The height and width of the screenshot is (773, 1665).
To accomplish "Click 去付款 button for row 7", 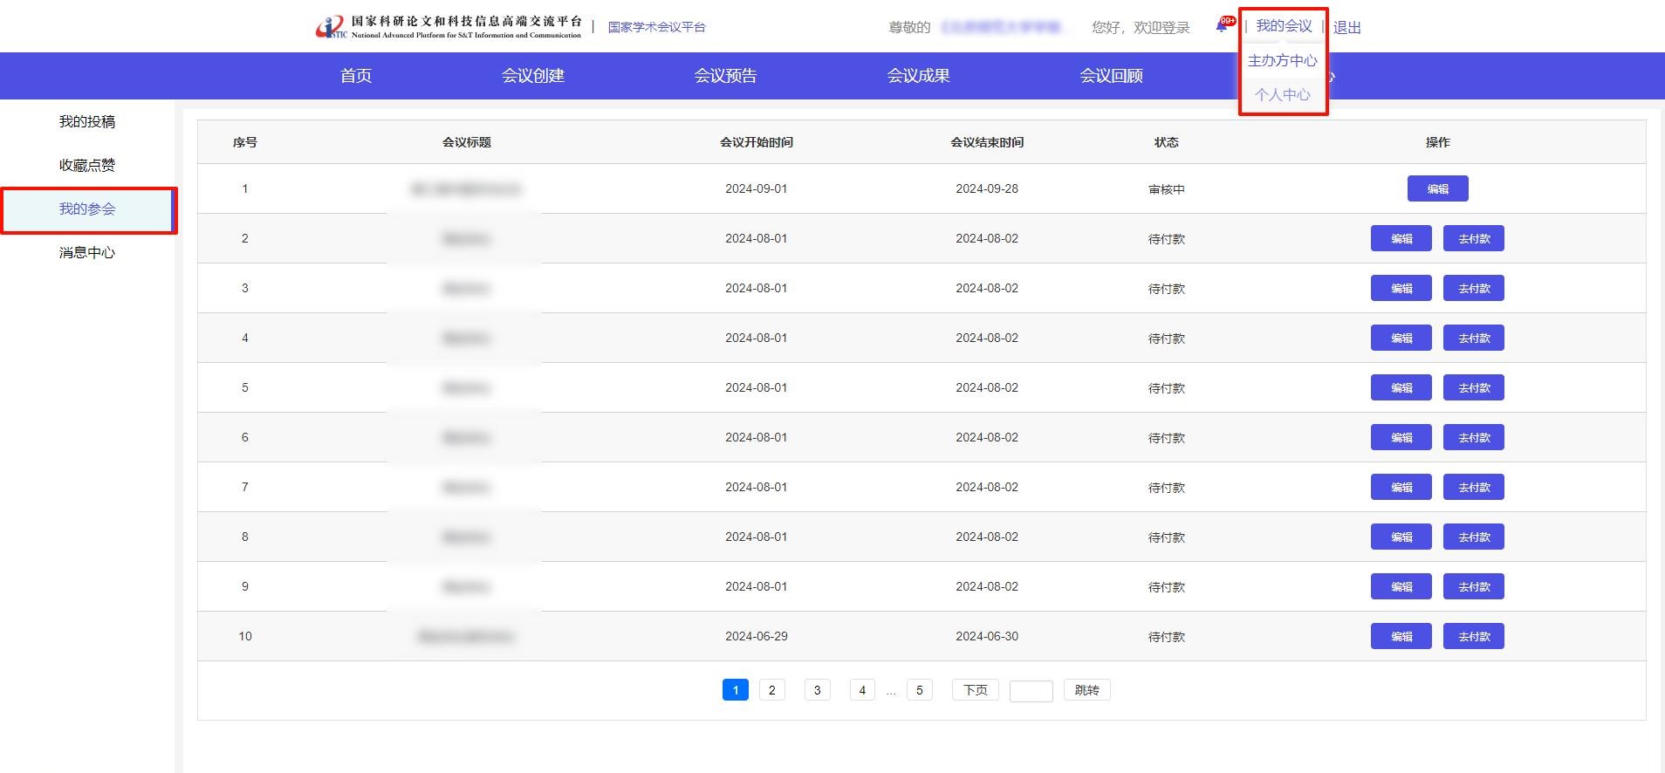I will [1474, 487].
